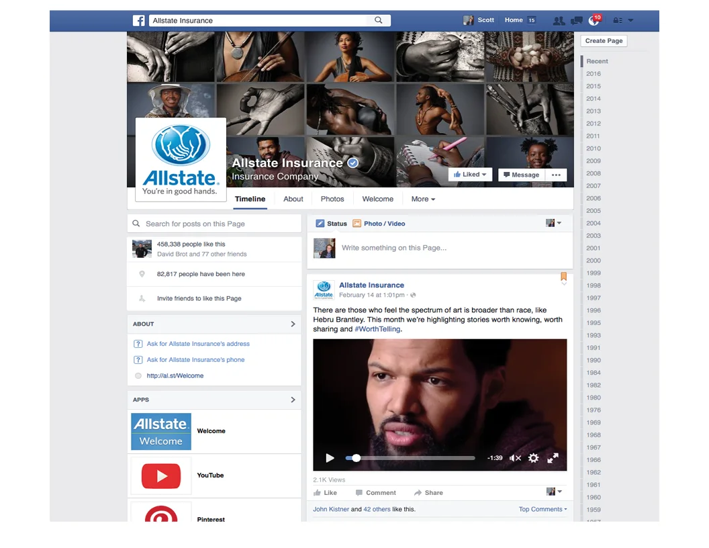Select the Status composer tab
The width and height of the screenshot is (709, 548).
pos(332,224)
